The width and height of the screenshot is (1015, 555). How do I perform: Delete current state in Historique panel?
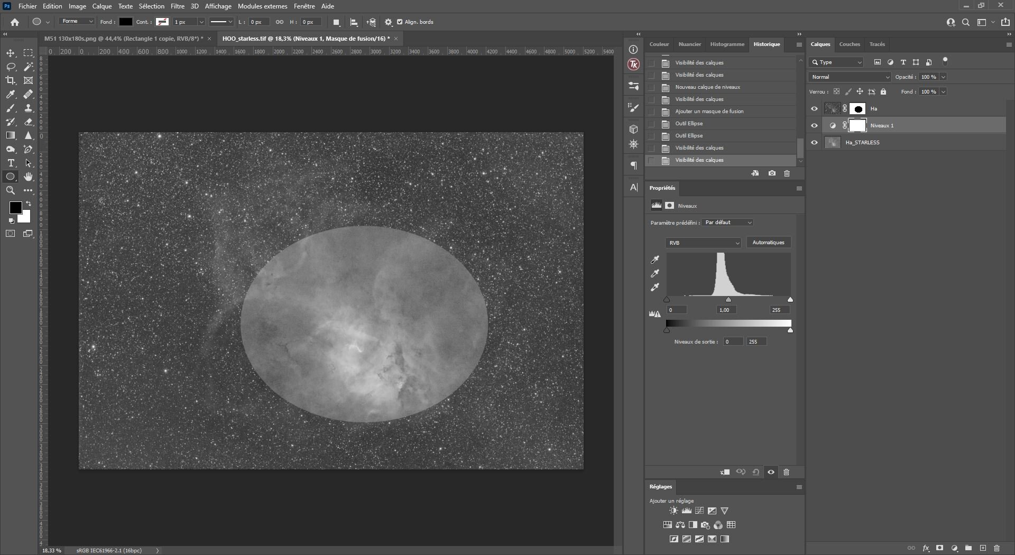click(787, 173)
